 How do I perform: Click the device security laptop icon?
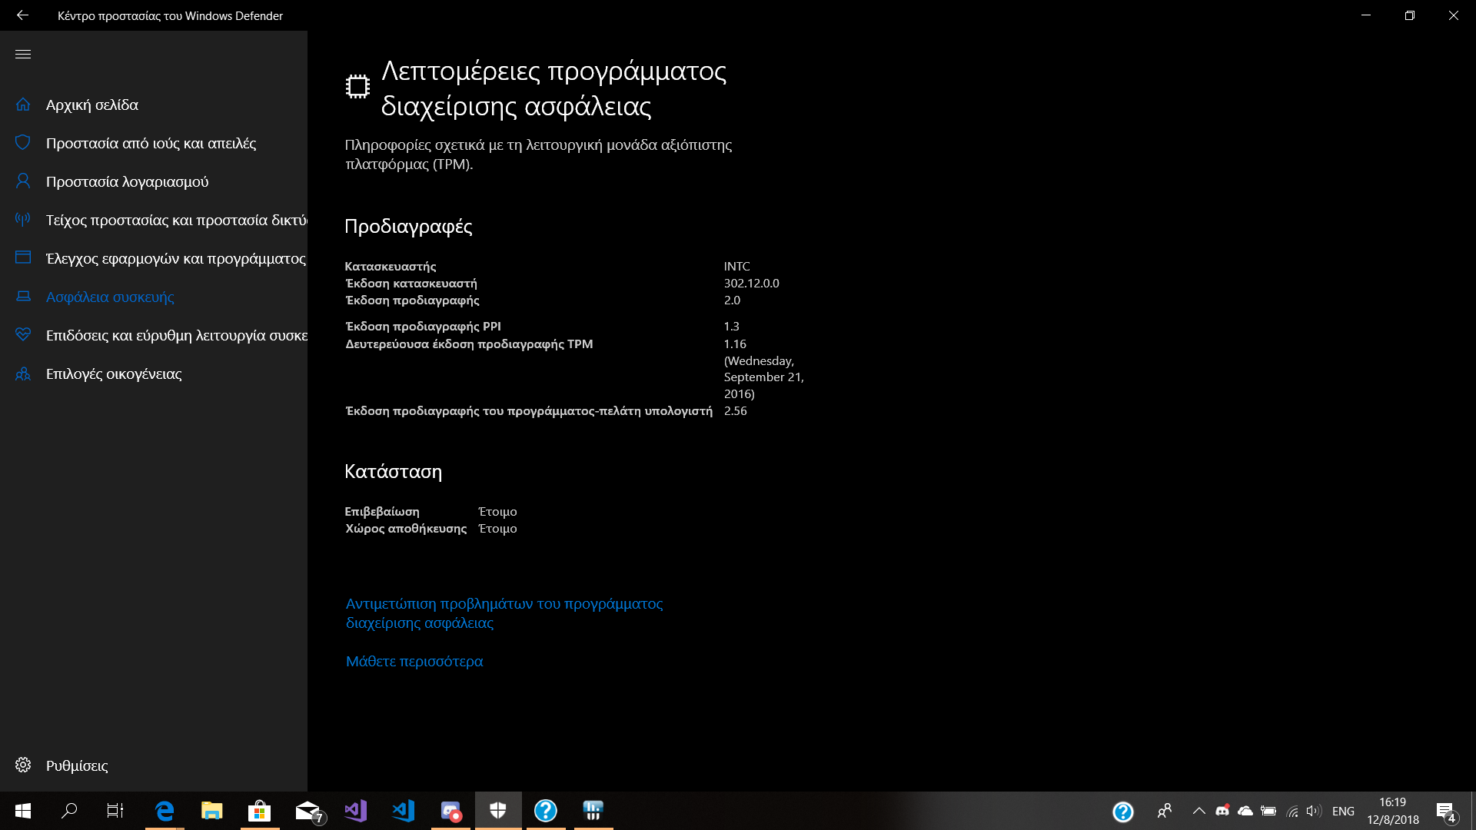pos(23,297)
